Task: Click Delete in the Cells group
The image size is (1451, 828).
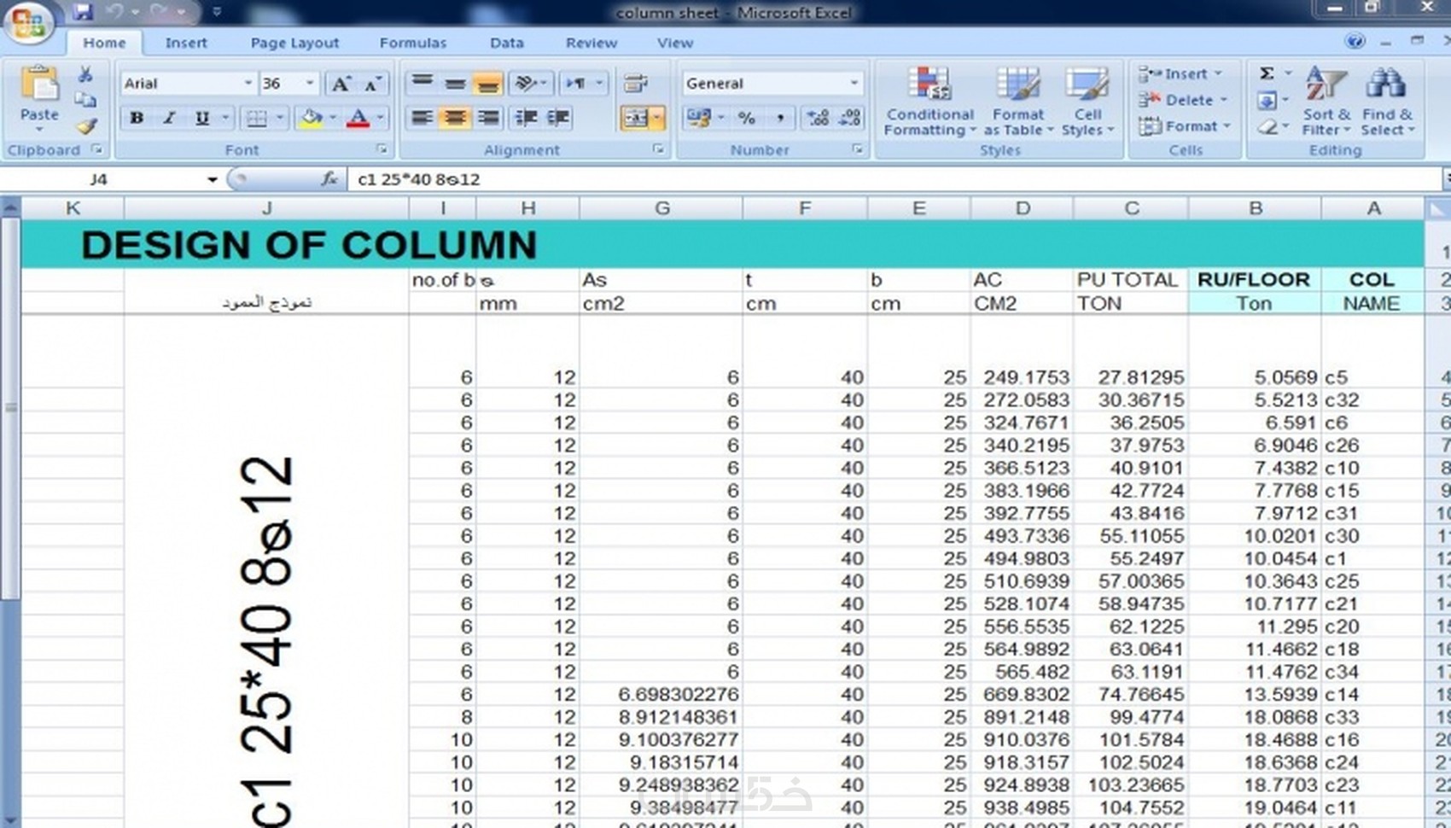Action: coord(1183,100)
